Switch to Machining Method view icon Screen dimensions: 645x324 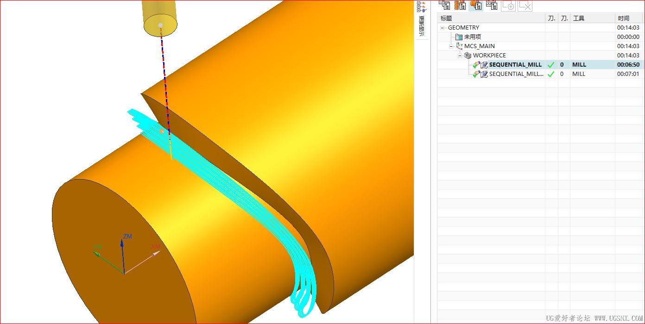tap(492, 6)
